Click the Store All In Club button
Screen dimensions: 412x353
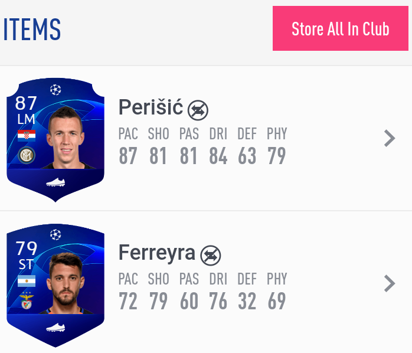pyautogui.click(x=340, y=29)
